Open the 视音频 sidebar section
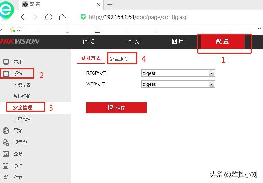This screenshot has height=183, width=263. point(20,142)
